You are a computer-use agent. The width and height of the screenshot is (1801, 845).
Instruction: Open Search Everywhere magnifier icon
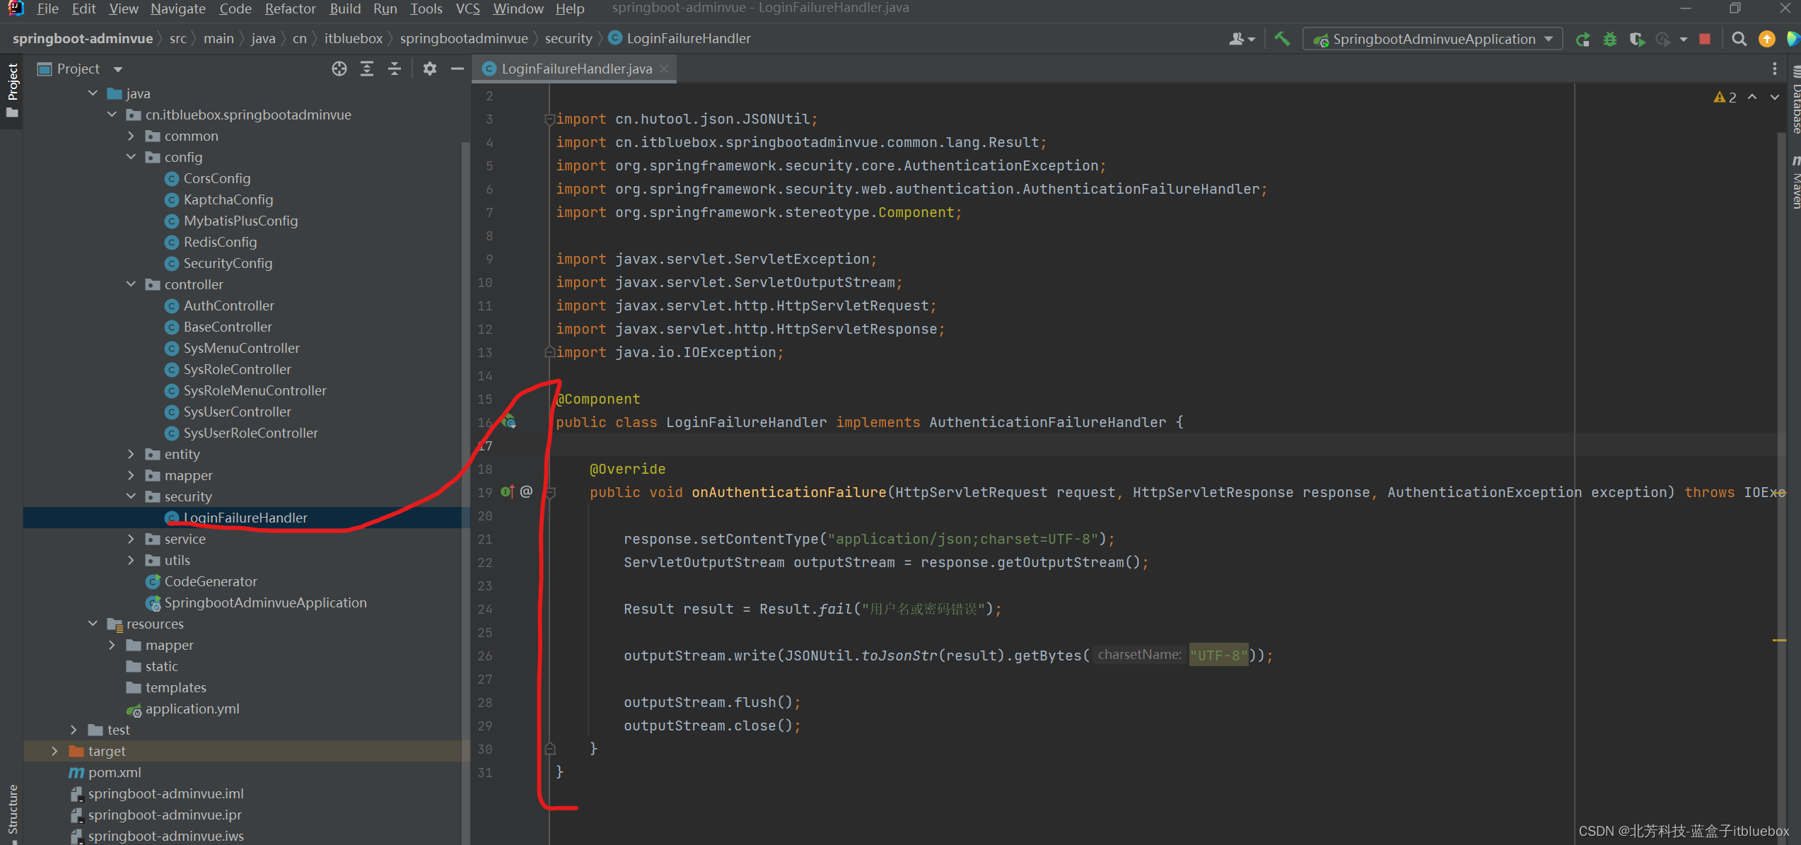pyautogui.click(x=1739, y=39)
